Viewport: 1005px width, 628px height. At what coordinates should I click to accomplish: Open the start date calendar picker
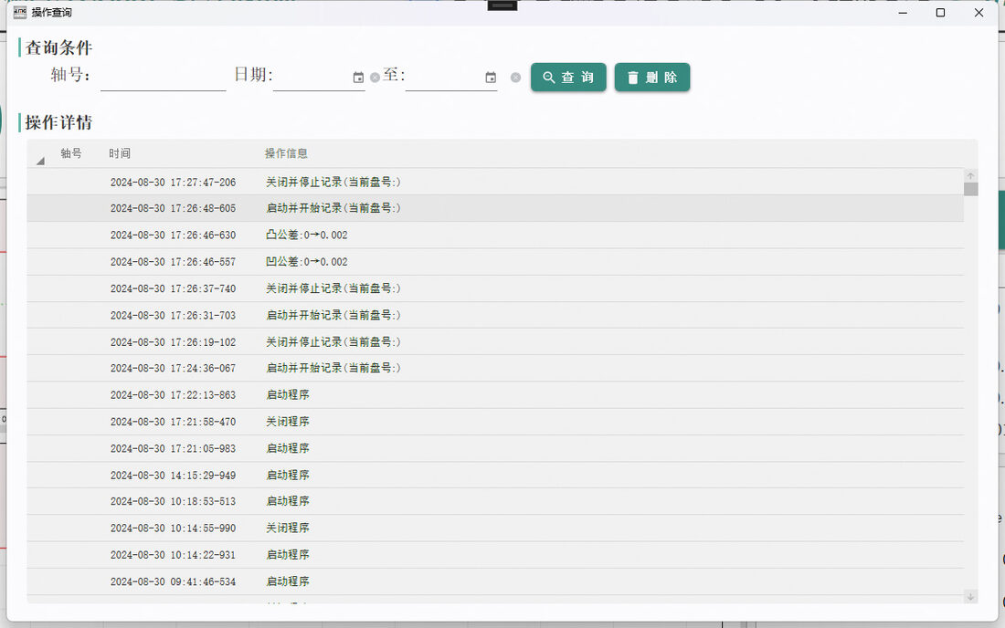pyautogui.click(x=358, y=78)
